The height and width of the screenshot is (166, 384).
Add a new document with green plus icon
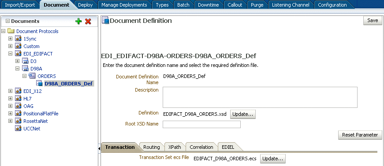pyautogui.click(x=78, y=22)
